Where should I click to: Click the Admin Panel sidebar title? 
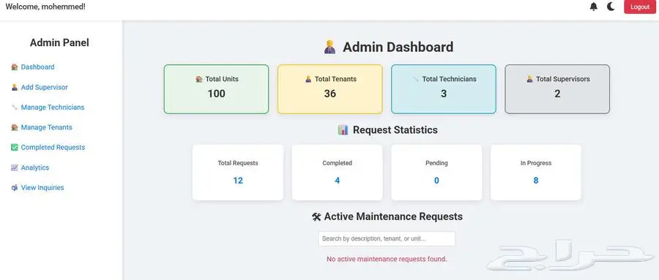59,43
